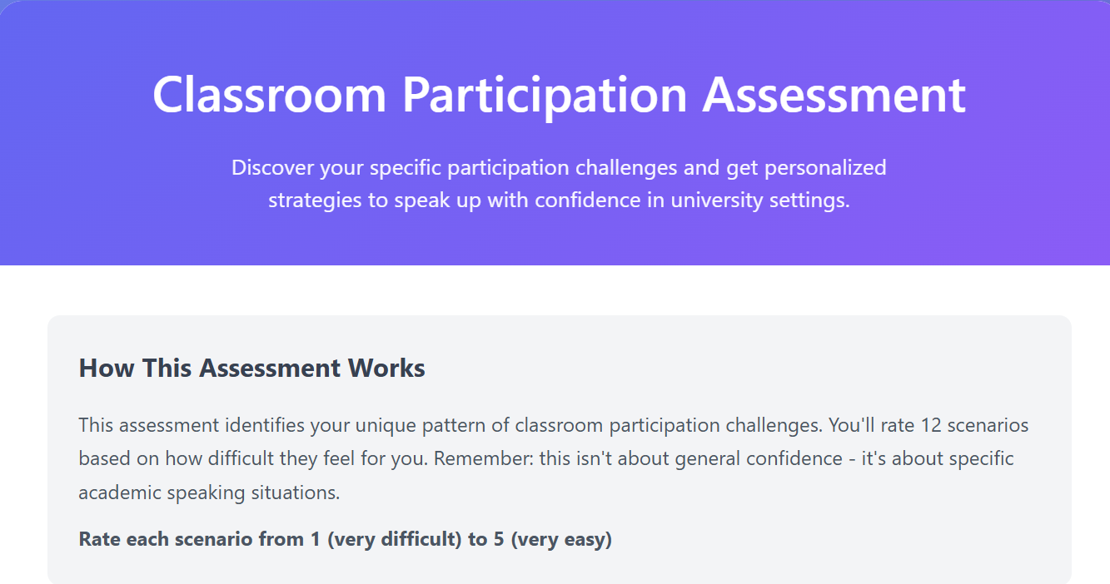Click the word "personalized" in the subtitle
The width and height of the screenshot is (1110, 584).
click(825, 168)
